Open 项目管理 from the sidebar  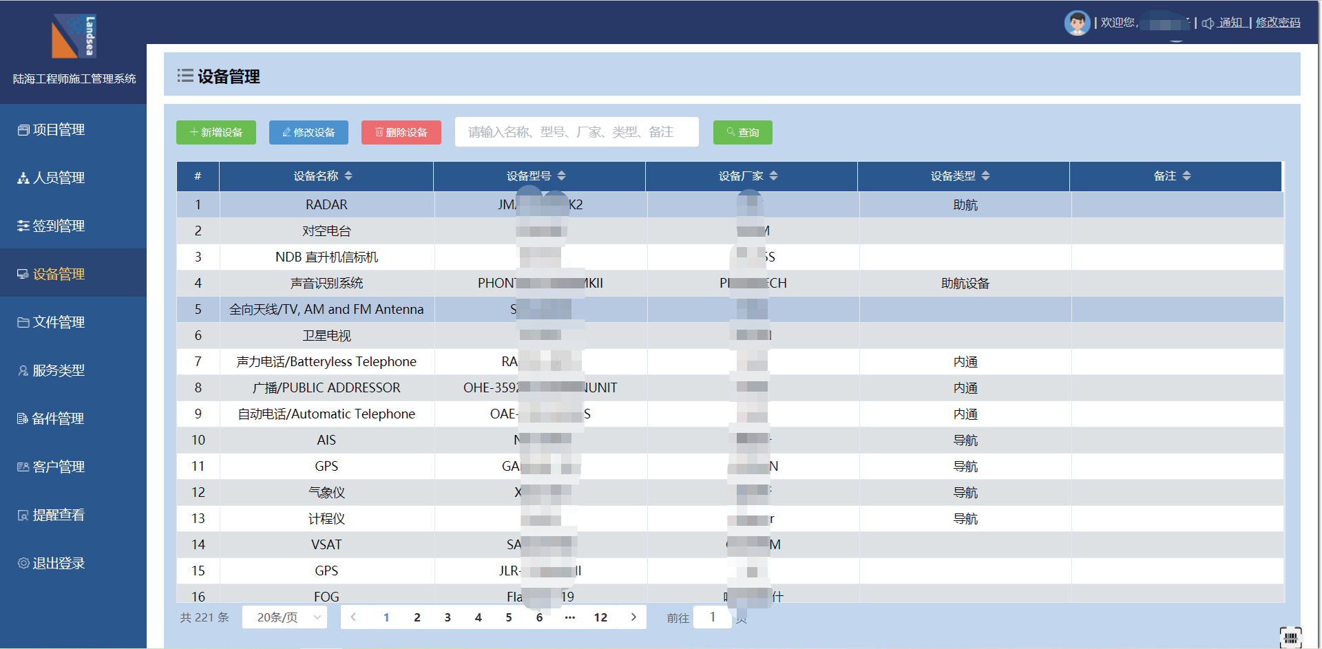[59, 129]
